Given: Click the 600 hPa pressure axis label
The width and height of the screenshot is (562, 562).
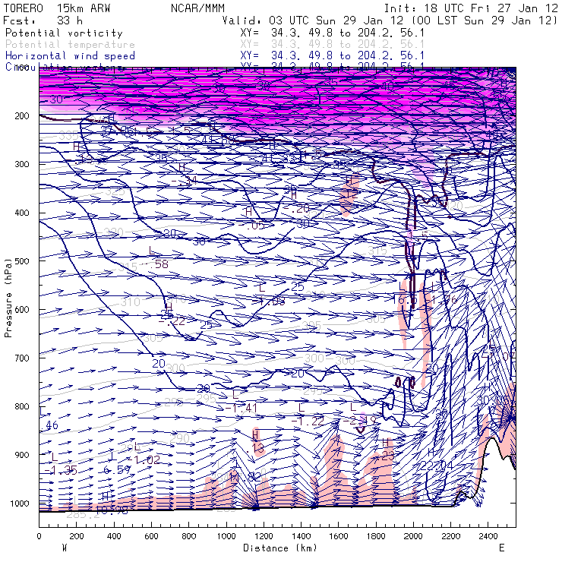Looking at the screenshot, I should point(22,309).
